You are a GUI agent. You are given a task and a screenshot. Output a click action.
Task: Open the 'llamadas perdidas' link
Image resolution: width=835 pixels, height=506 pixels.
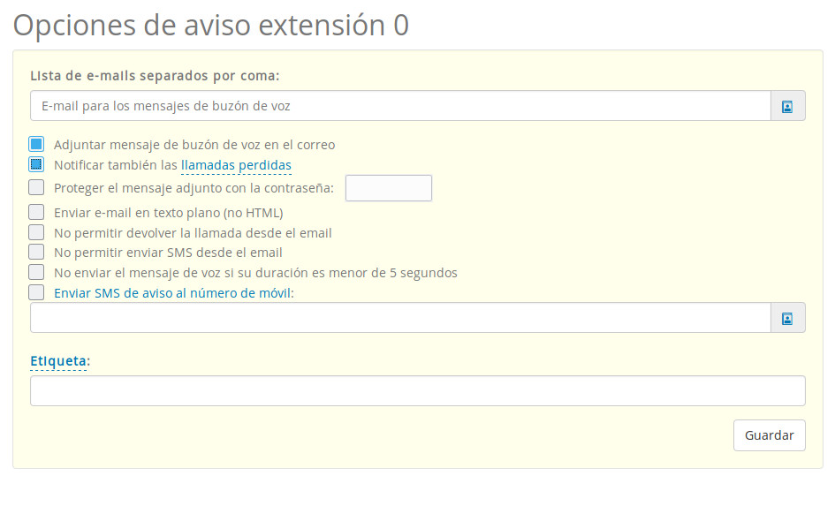pos(236,165)
